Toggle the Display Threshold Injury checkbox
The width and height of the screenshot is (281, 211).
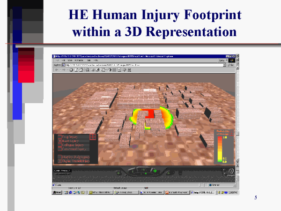tap(60, 160)
